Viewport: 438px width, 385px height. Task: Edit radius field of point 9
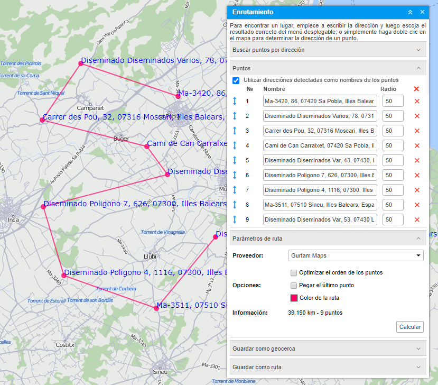(393, 219)
